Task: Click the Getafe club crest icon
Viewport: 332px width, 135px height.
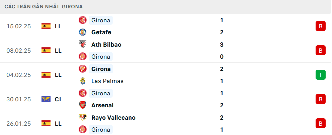Action: (82, 32)
